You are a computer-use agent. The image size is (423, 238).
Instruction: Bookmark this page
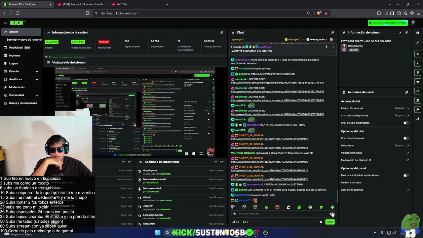click(x=87, y=13)
